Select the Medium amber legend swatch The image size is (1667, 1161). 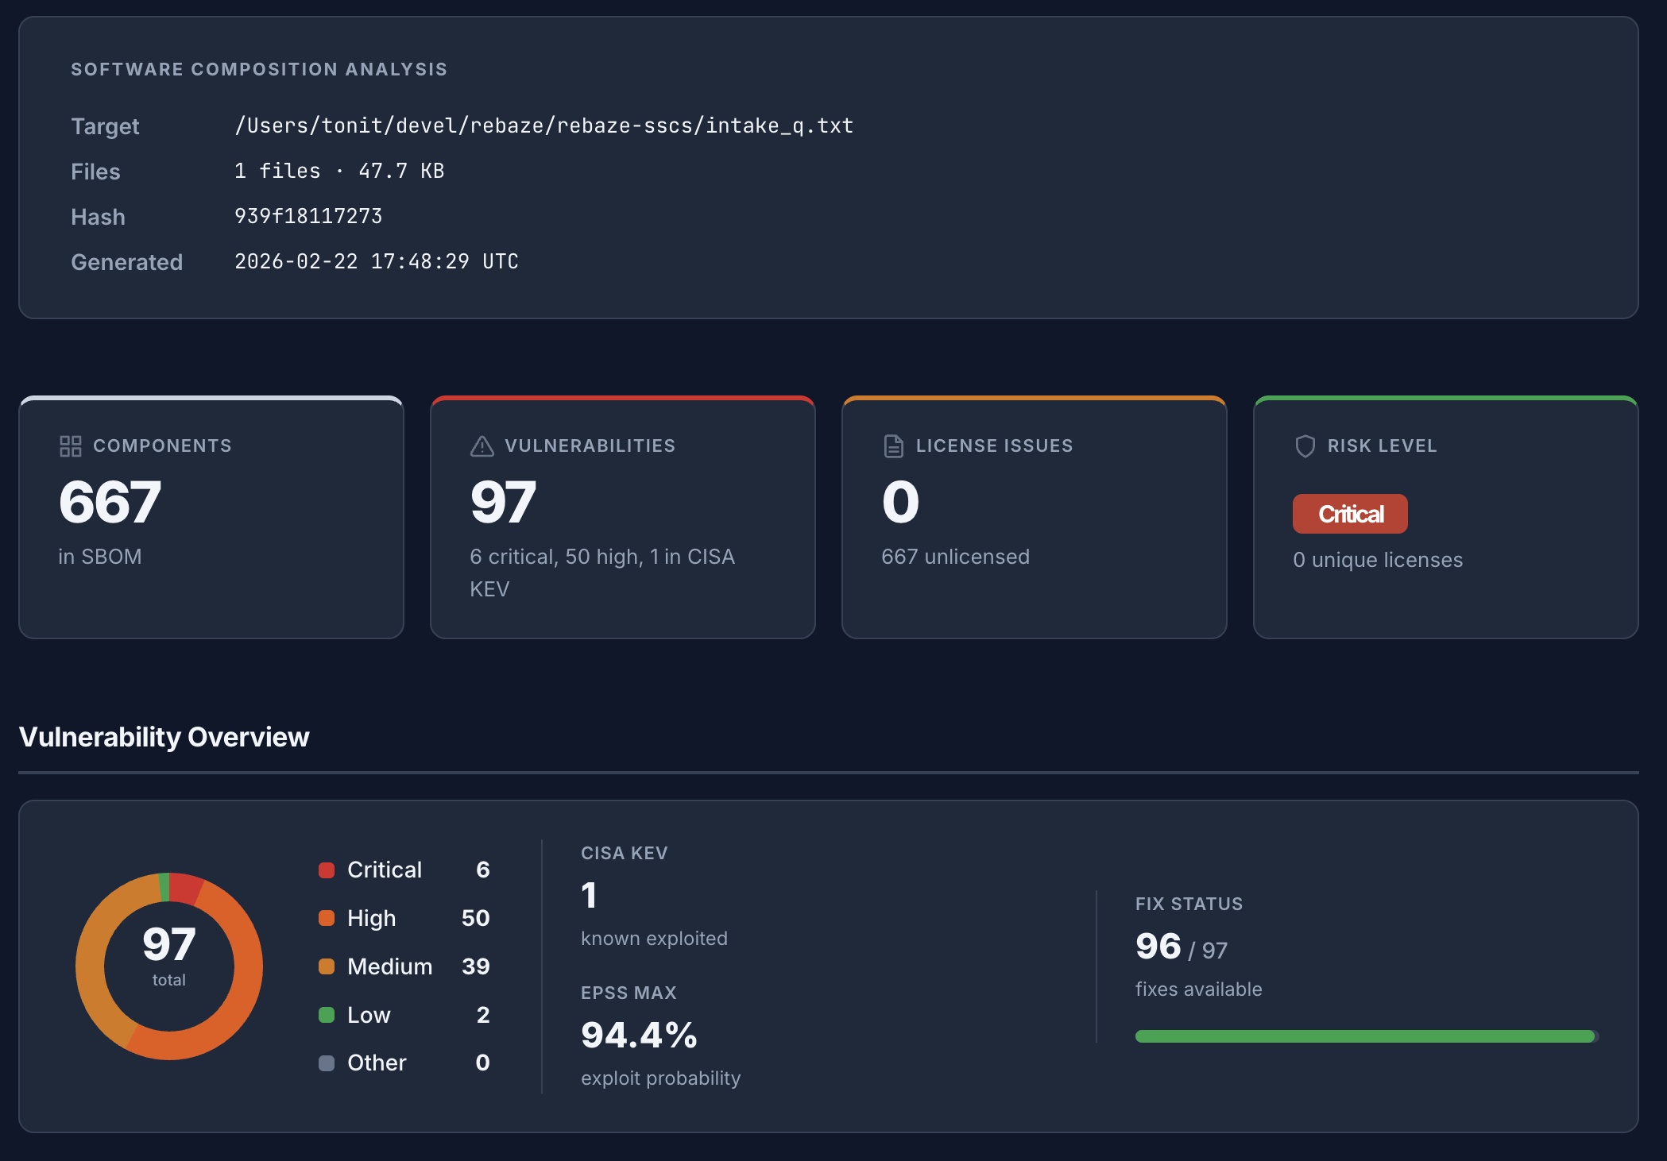click(x=327, y=966)
